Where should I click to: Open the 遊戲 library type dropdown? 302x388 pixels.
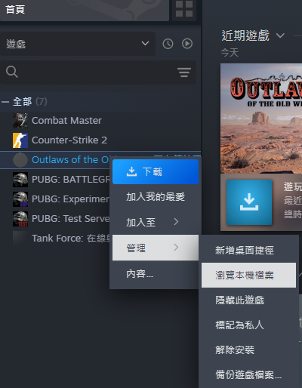[78, 44]
